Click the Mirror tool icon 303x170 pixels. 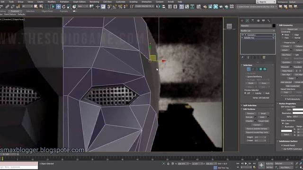[x=158, y=7]
